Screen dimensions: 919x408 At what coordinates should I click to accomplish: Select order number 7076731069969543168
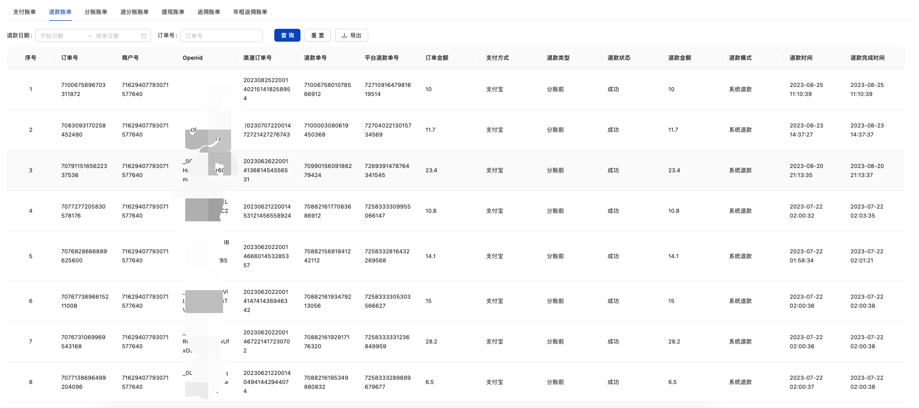pos(83,341)
